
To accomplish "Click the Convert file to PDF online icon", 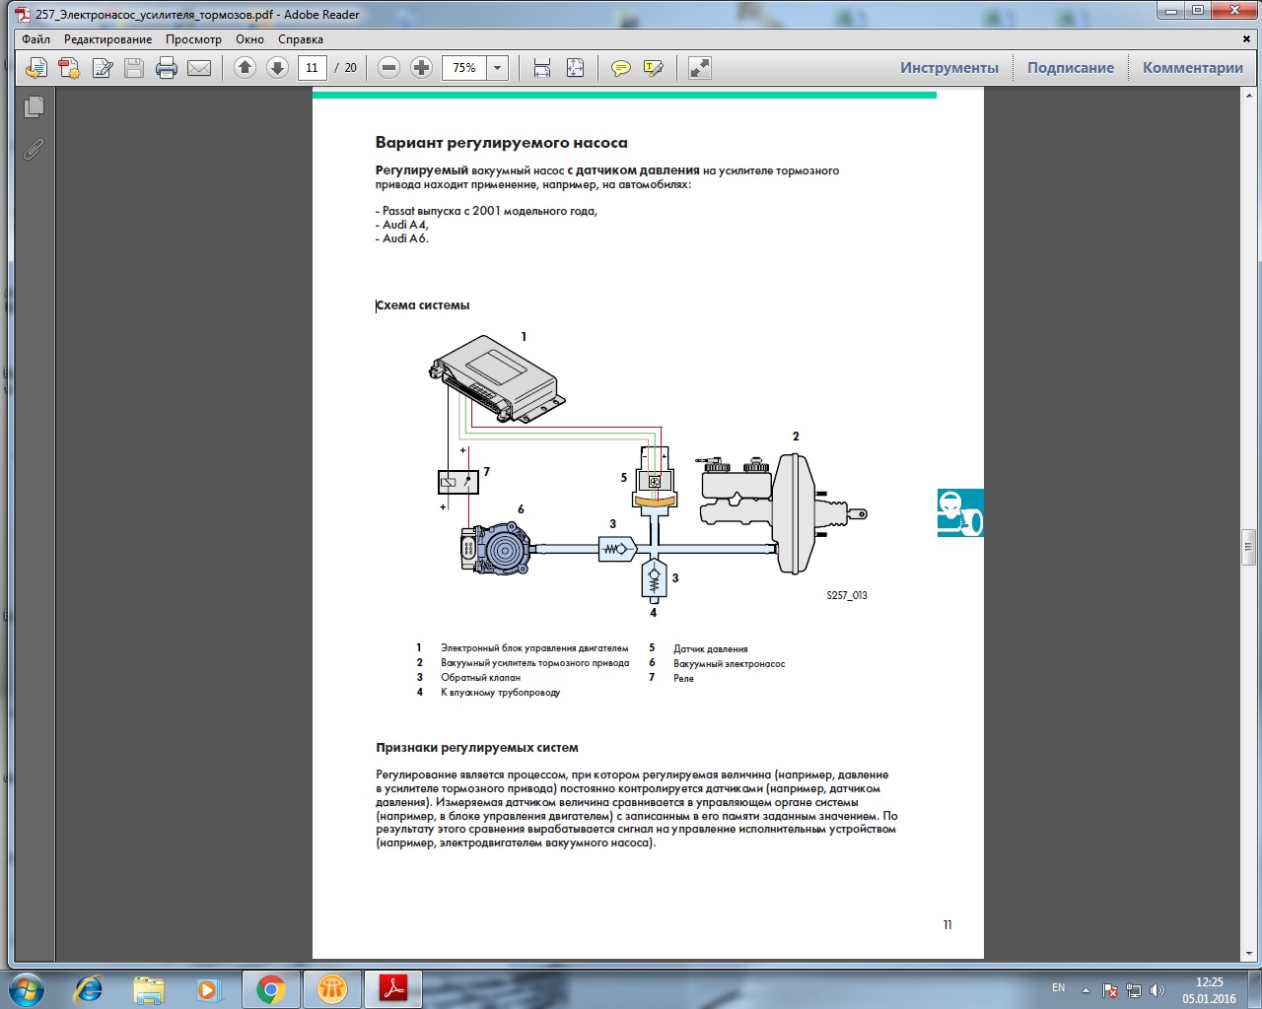I will (36, 68).
